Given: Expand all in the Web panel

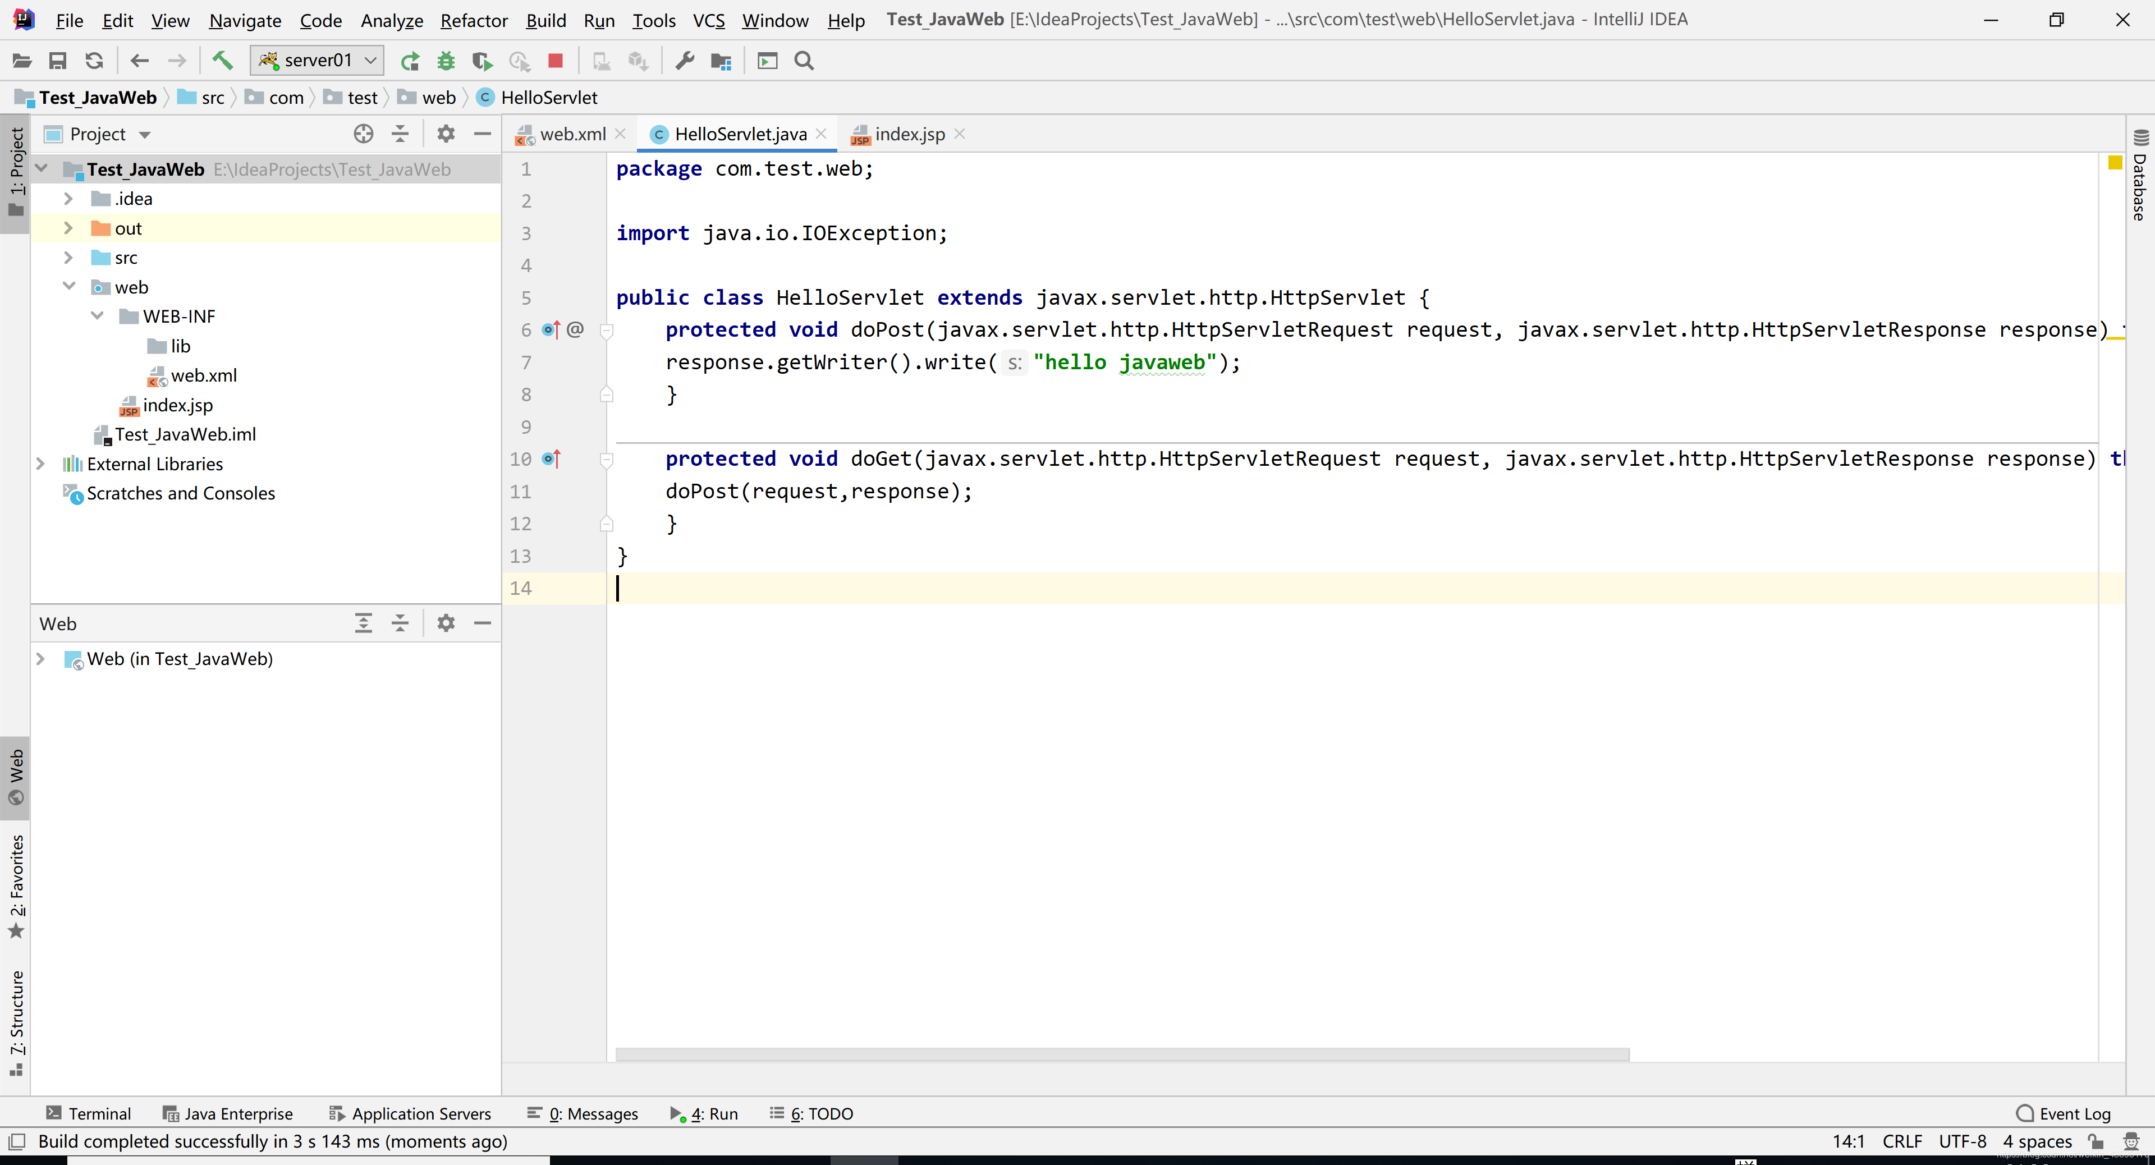Looking at the screenshot, I should [x=363, y=623].
